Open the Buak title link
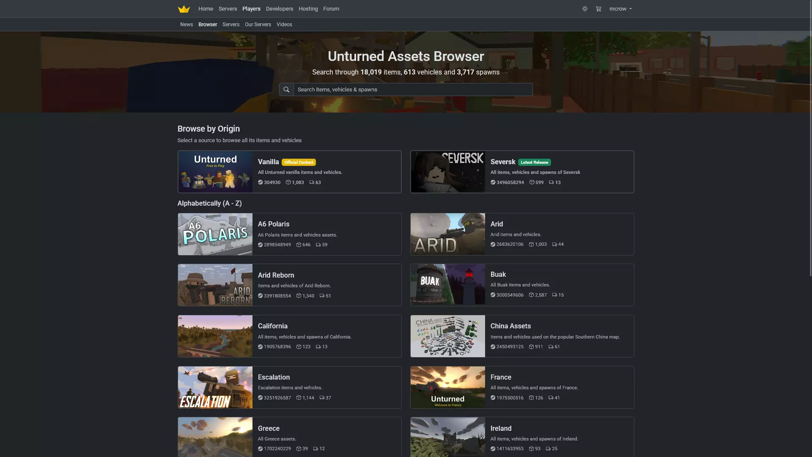 coord(498,275)
